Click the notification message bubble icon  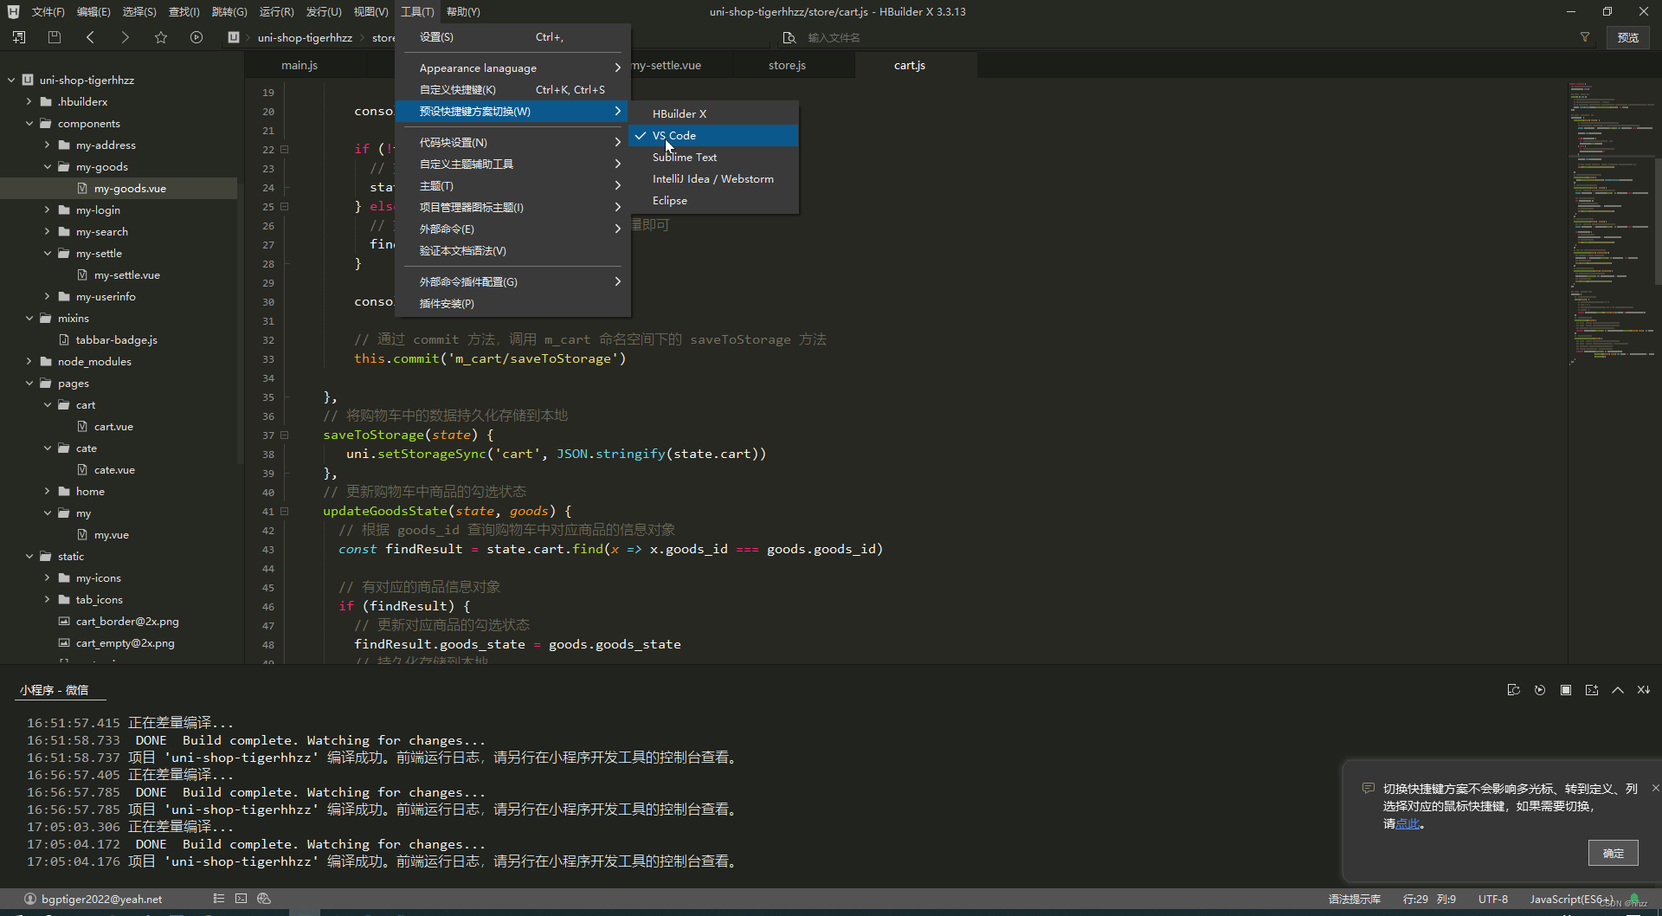[1368, 789]
